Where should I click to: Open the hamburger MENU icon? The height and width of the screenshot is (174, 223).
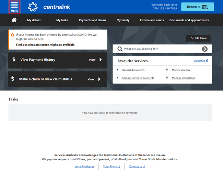[x=14, y=7]
